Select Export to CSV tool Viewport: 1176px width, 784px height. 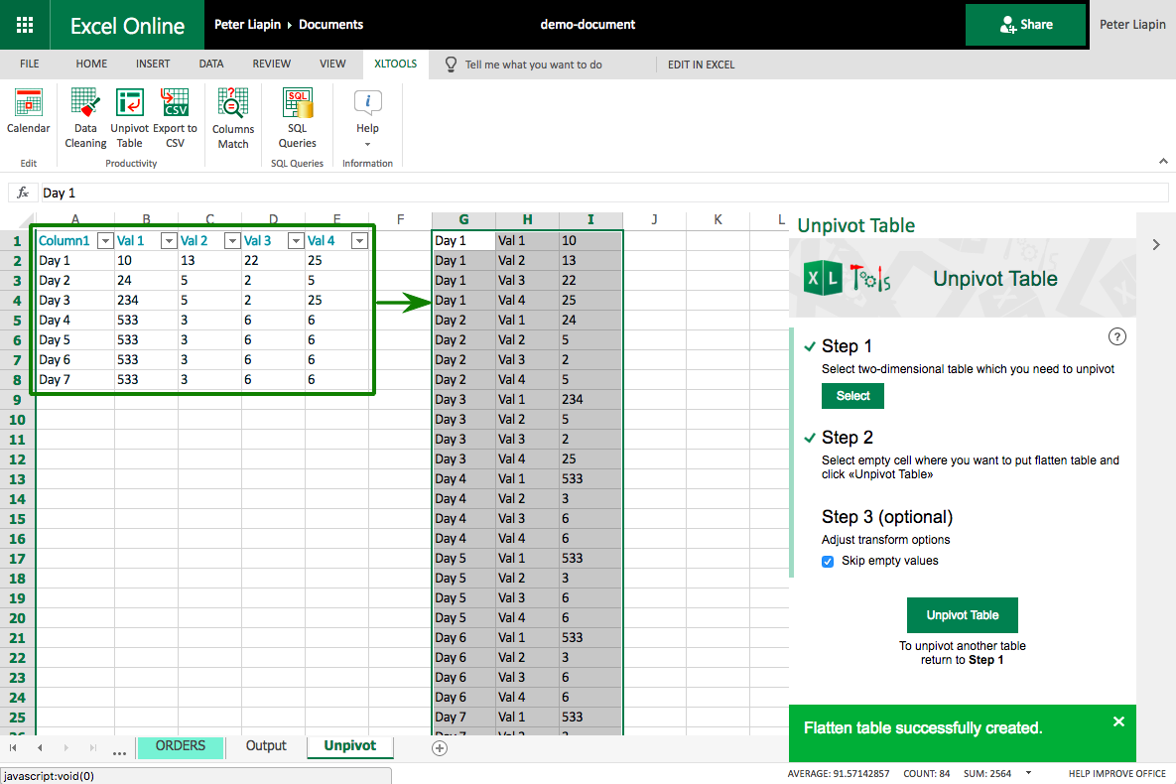(175, 118)
